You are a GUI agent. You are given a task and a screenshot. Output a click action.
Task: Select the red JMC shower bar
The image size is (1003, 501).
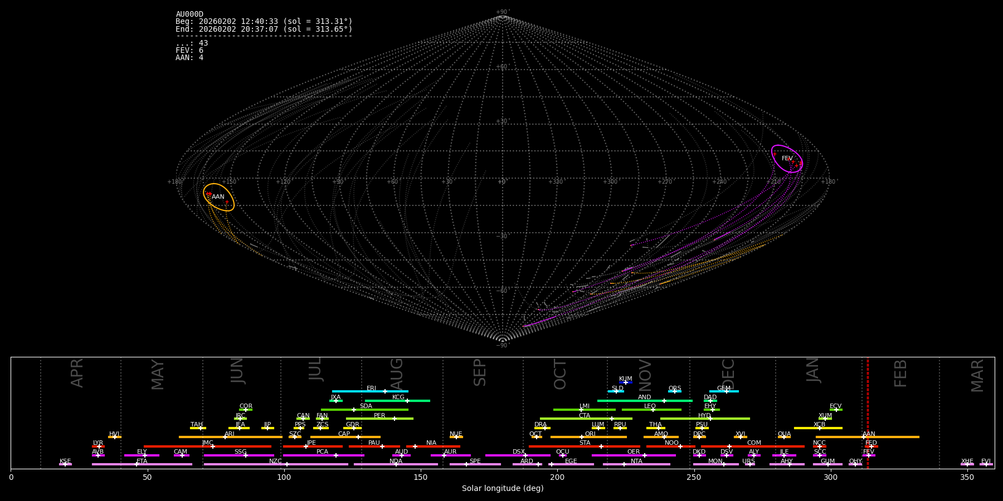pyautogui.click(x=207, y=446)
